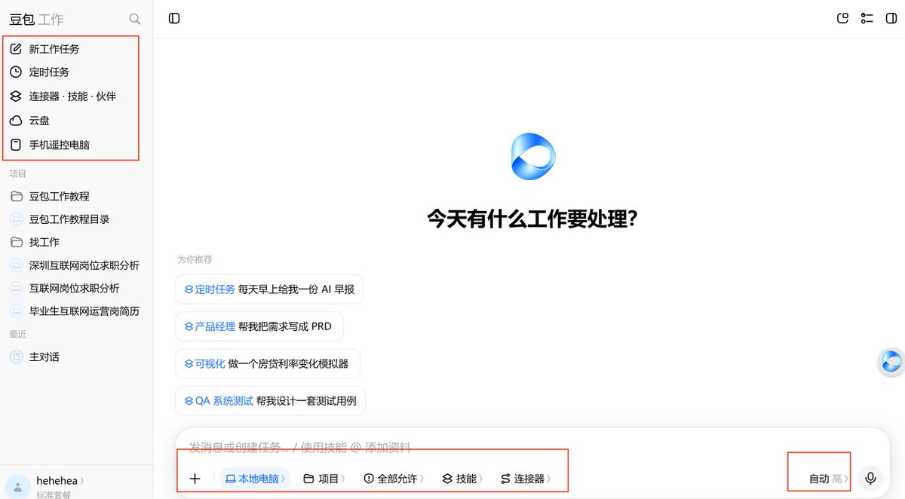Open 深圳互联网岗位求职分析 in the sidebar

point(75,265)
